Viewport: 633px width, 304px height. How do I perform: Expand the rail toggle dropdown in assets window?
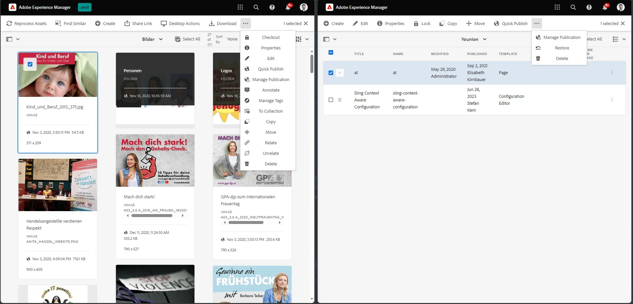click(x=13, y=39)
